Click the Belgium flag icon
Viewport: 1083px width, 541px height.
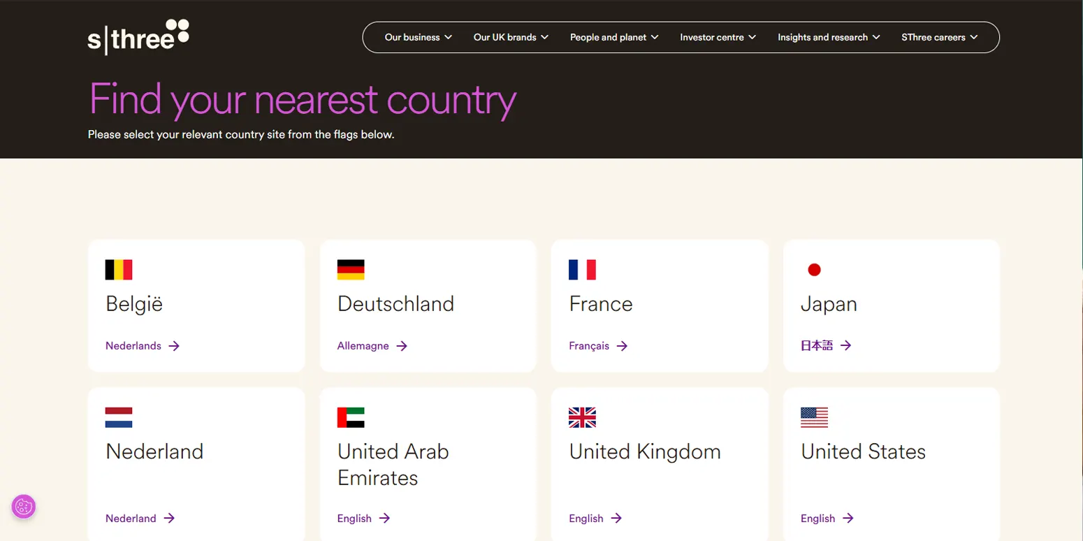pos(119,270)
